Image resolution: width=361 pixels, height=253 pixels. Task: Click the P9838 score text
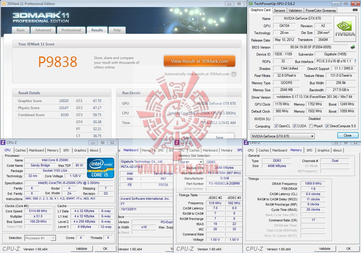tap(58, 62)
